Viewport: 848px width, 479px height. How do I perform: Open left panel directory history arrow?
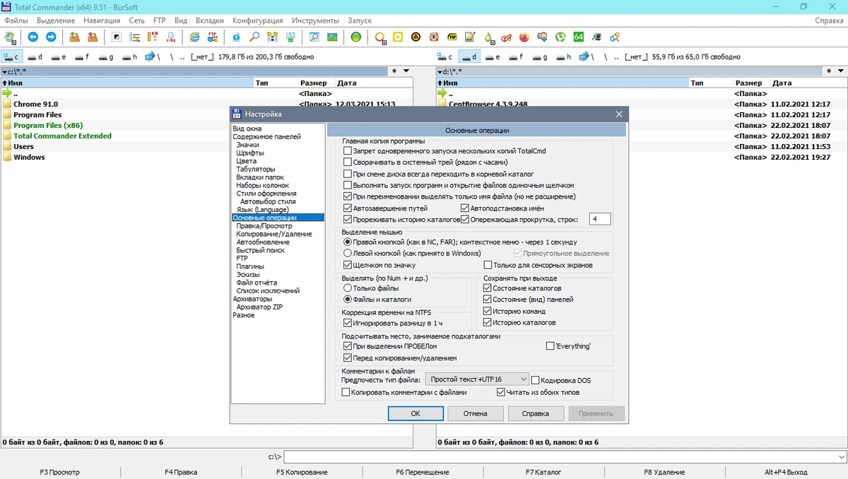[x=406, y=71]
